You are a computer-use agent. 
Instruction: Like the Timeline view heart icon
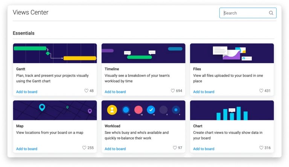[x=173, y=91]
